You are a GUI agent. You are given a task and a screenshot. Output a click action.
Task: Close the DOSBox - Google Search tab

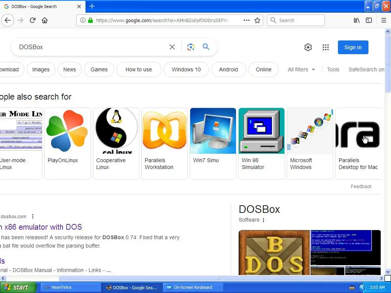[x=79, y=6]
